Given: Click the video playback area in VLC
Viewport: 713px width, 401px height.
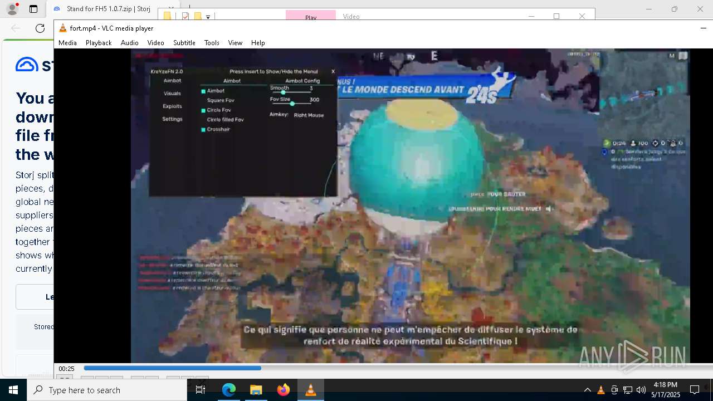Looking at the screenshot, I should 410,206.
